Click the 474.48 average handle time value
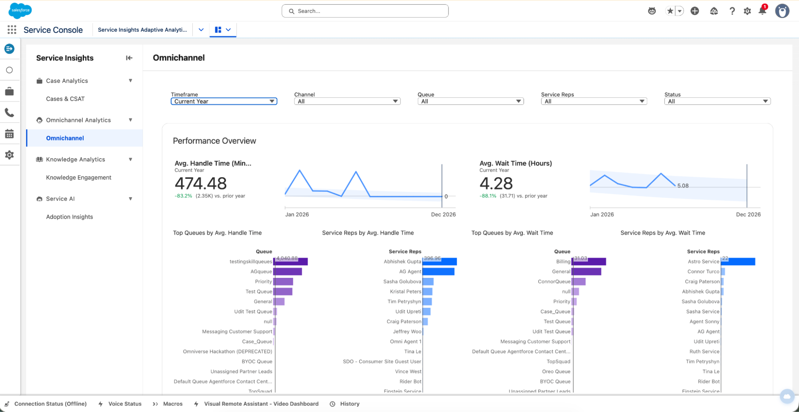The image size is (799, 412). tap(201, 184)
